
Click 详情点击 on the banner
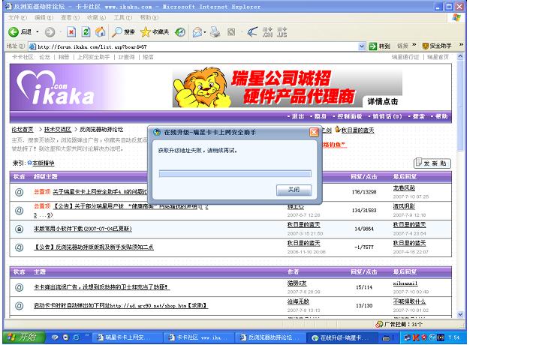(x=383, y=102)
